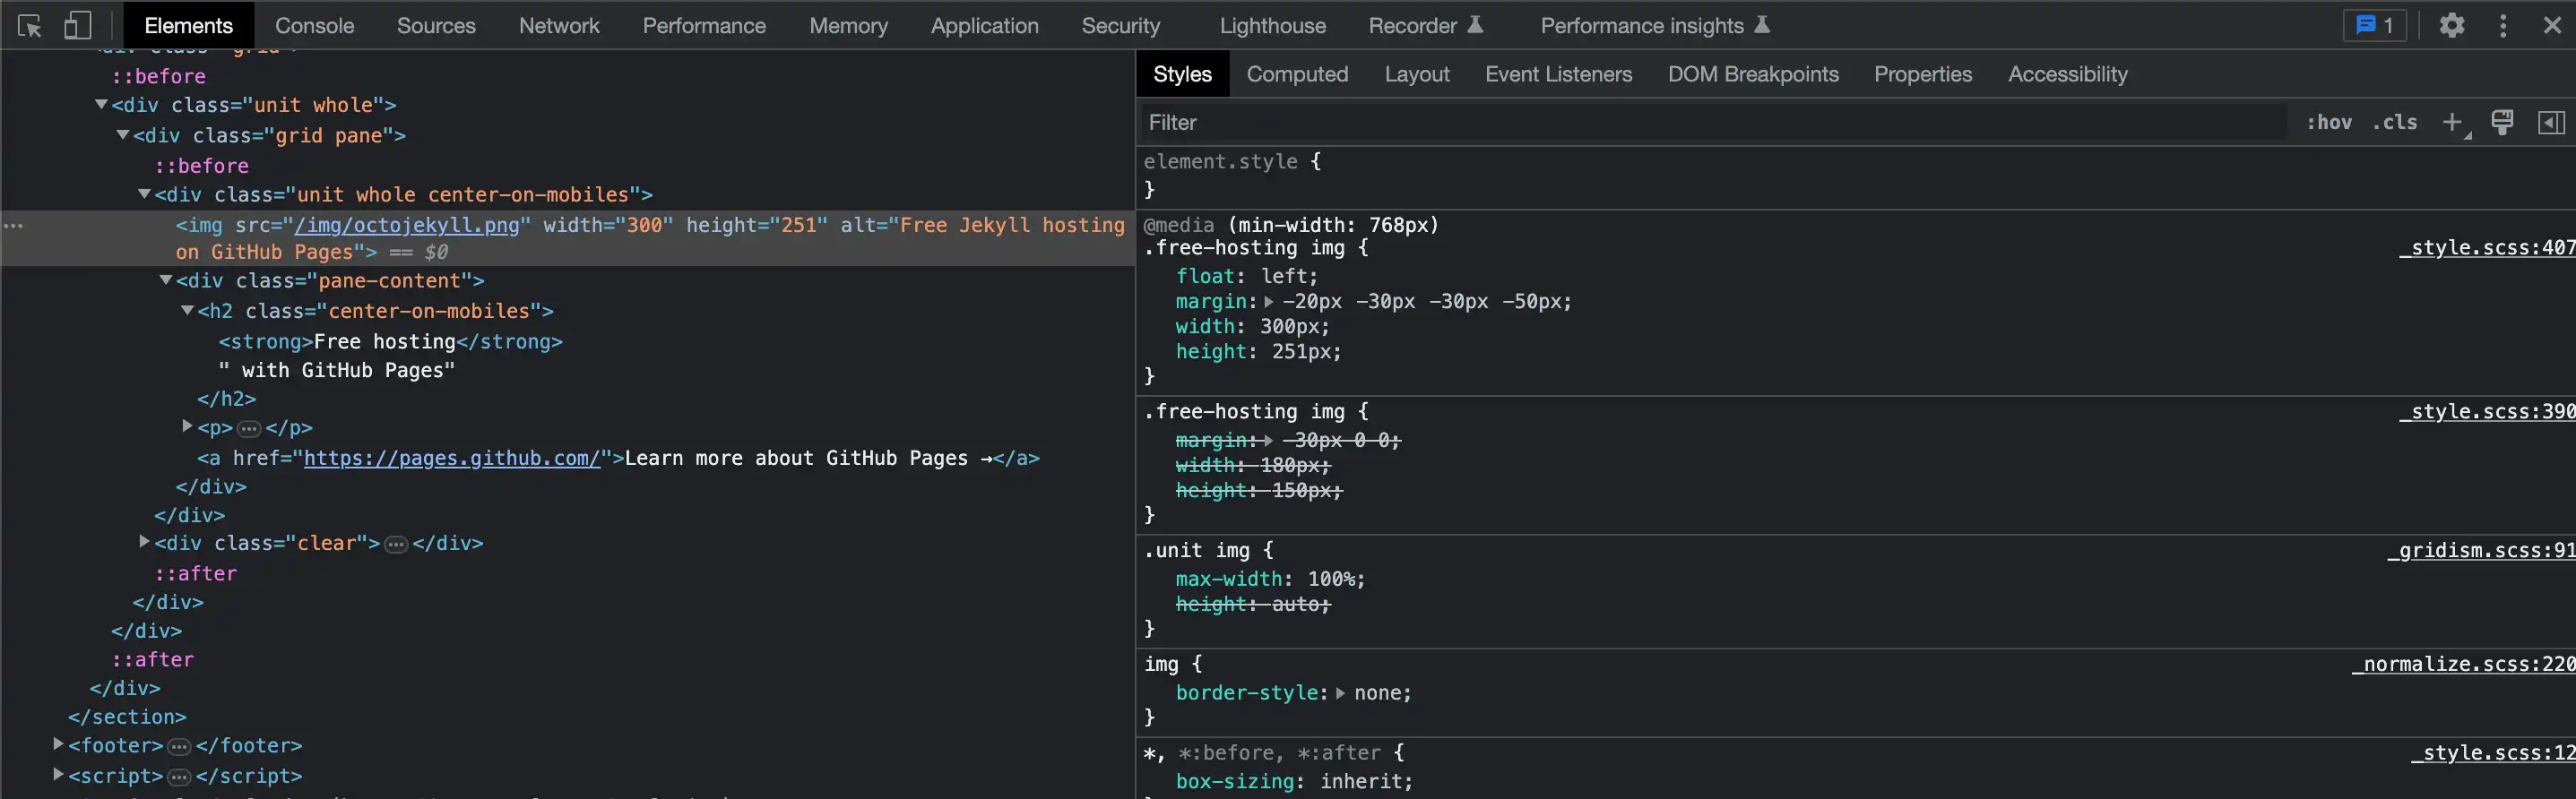The image size is (2576, 799).
Task: Expand the margin shorthand property triangle
Action: [1269, 302]
